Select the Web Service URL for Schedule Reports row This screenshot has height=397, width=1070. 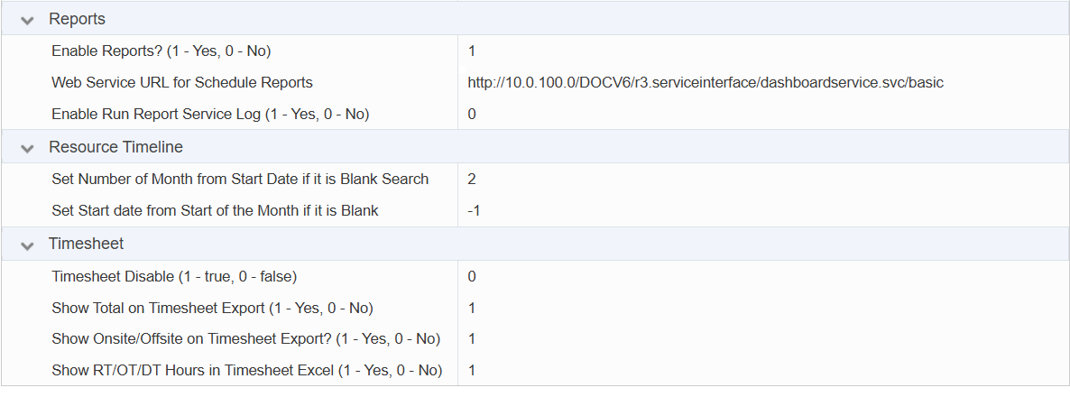coord(182,83)
